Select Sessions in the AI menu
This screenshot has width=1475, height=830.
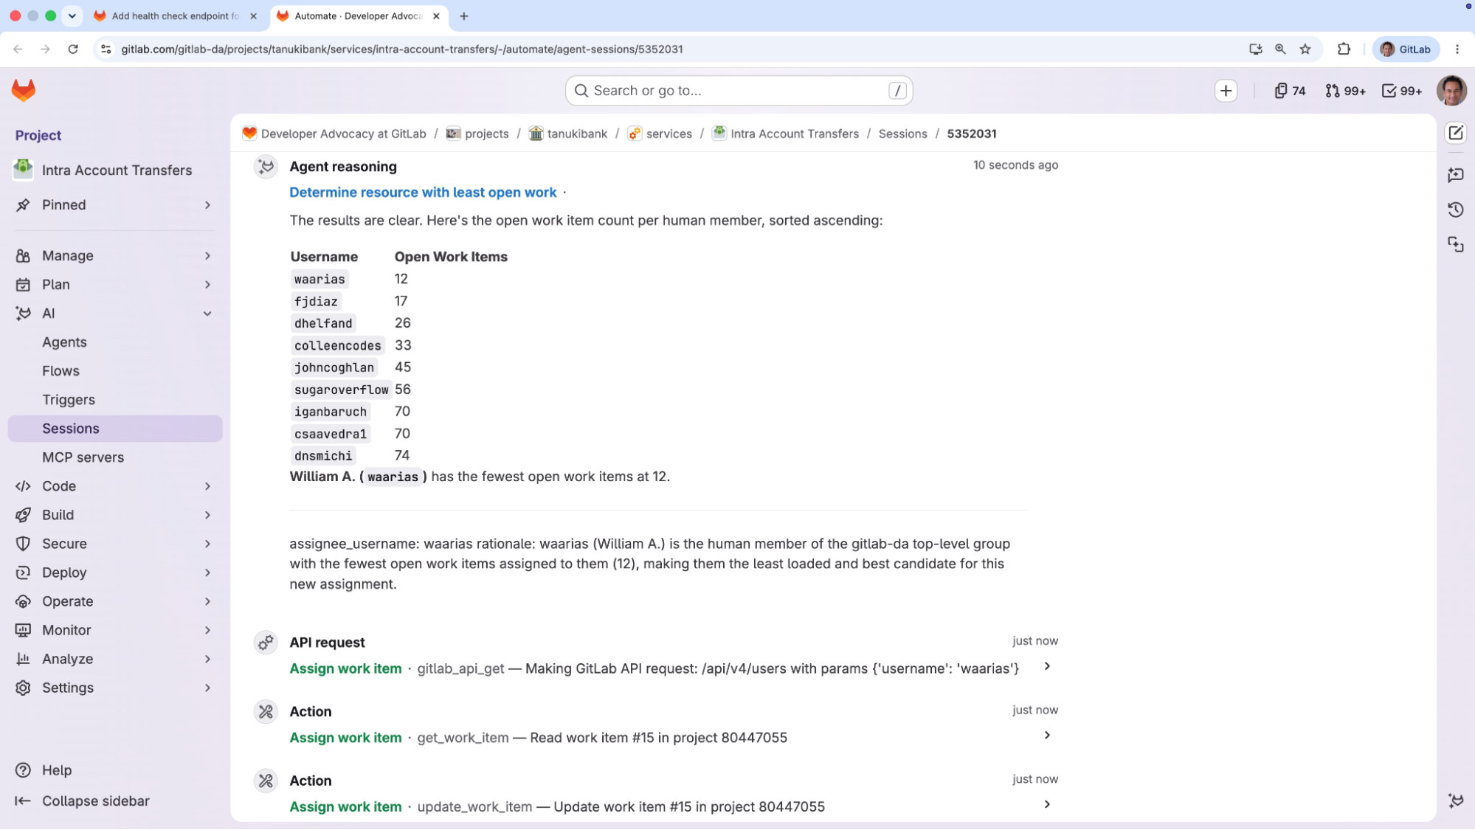point(114,429)
